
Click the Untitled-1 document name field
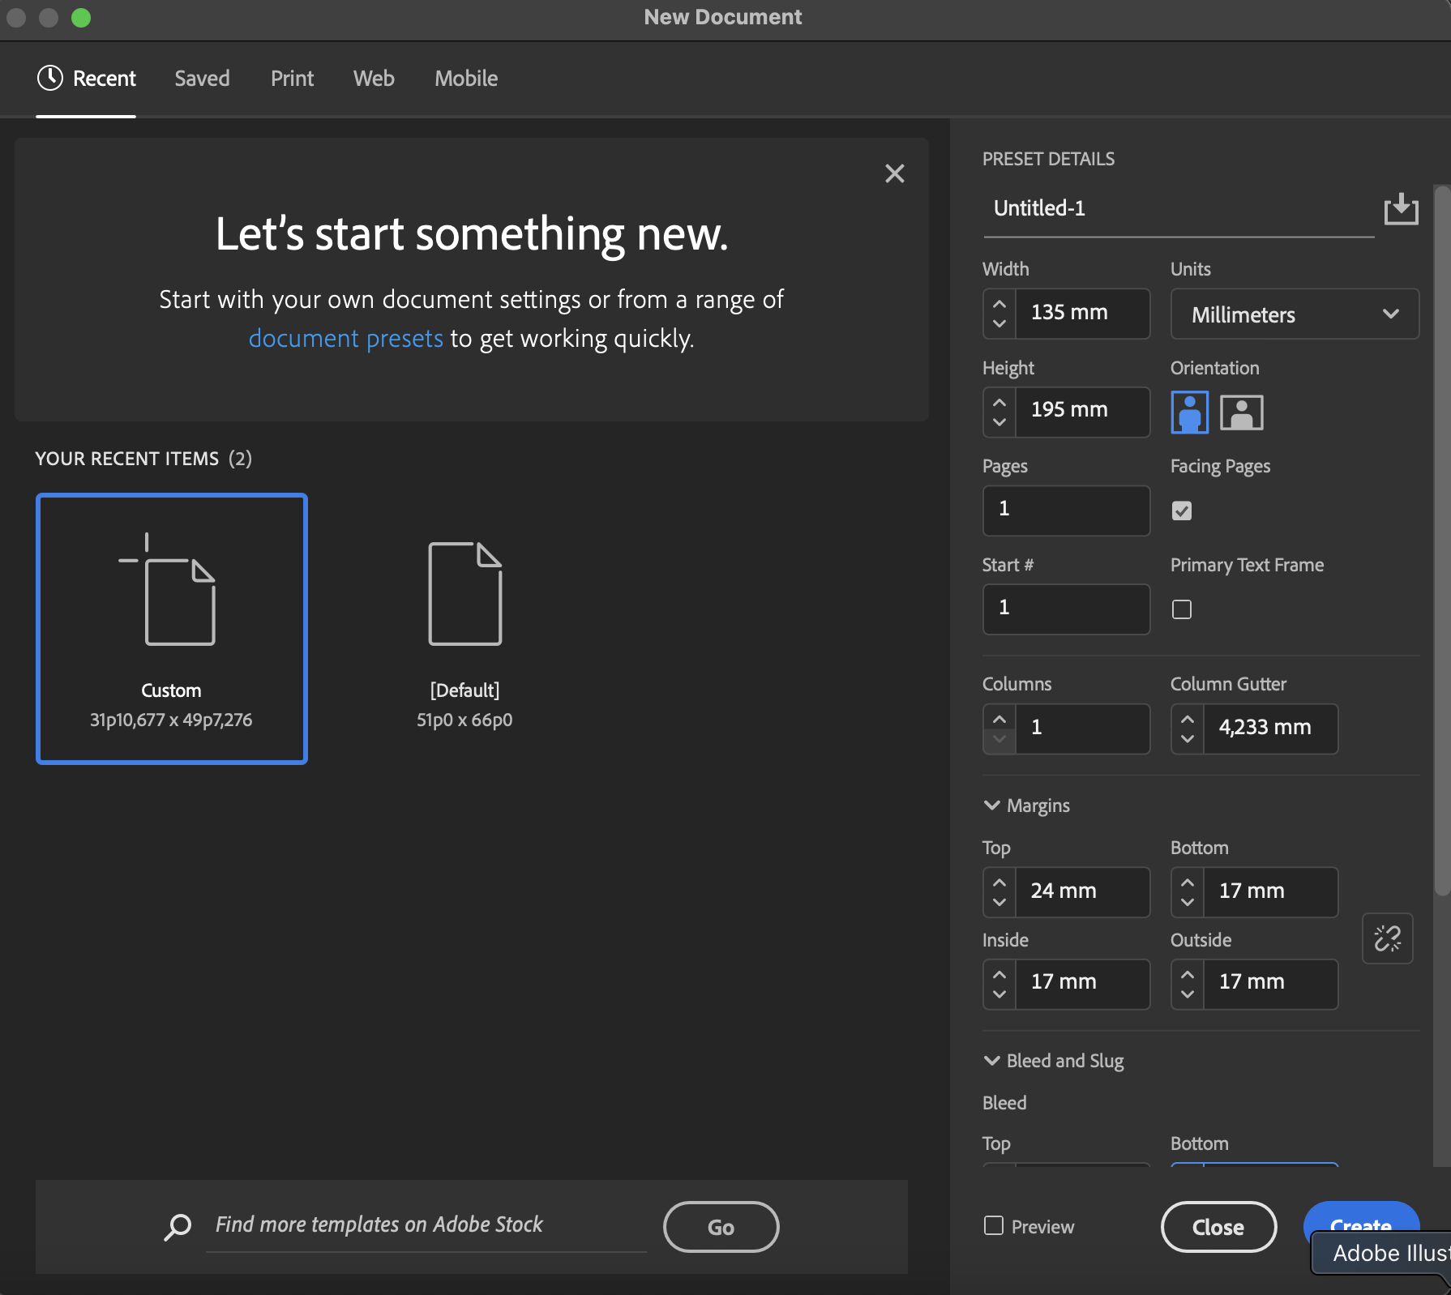coord(1179,209)
